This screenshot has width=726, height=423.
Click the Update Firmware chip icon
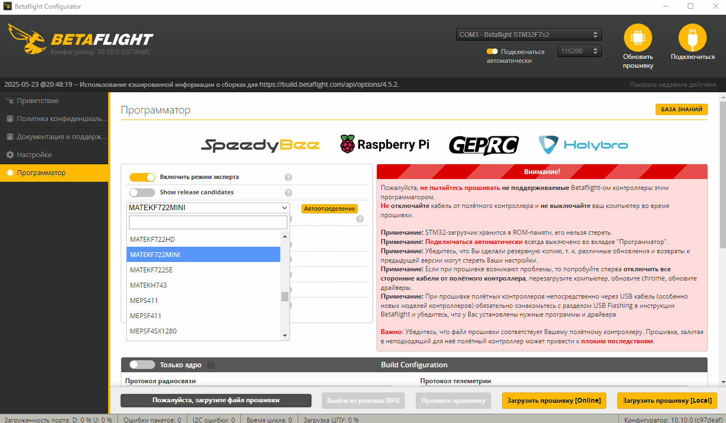click(638, 38)
